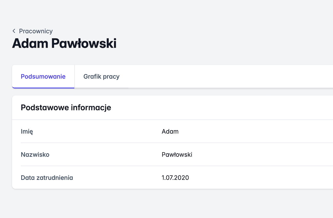The image size is (333, 218).
Task: Go back to the Pracownicy list
Action: 36,31
